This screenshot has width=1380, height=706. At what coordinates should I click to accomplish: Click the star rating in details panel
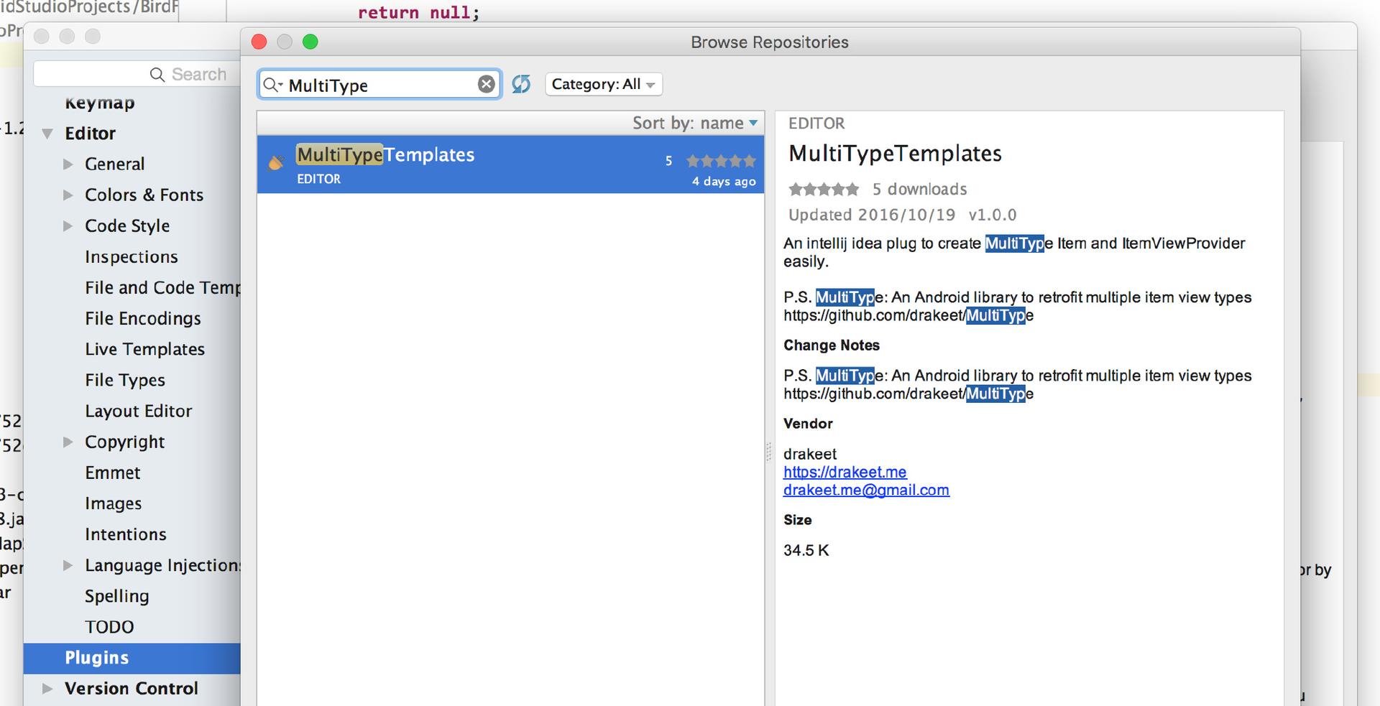(823, 190)
